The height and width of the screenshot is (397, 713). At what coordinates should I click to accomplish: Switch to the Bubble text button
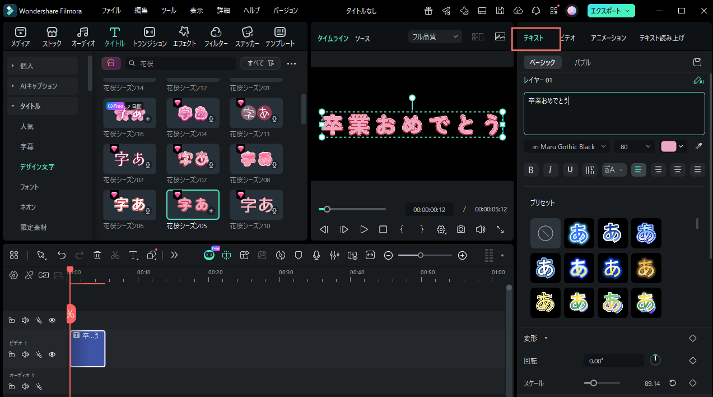click(582, 62)
